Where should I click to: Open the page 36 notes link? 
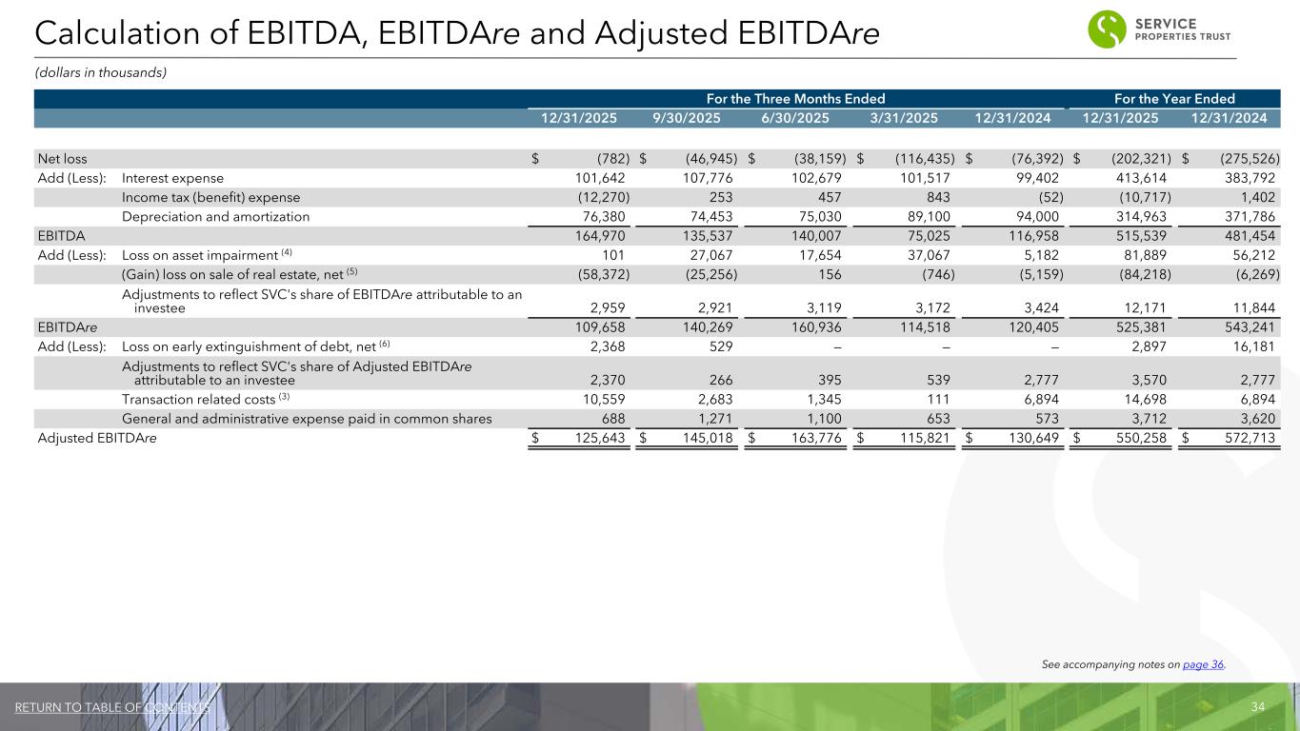click(x=1203, y=664)
